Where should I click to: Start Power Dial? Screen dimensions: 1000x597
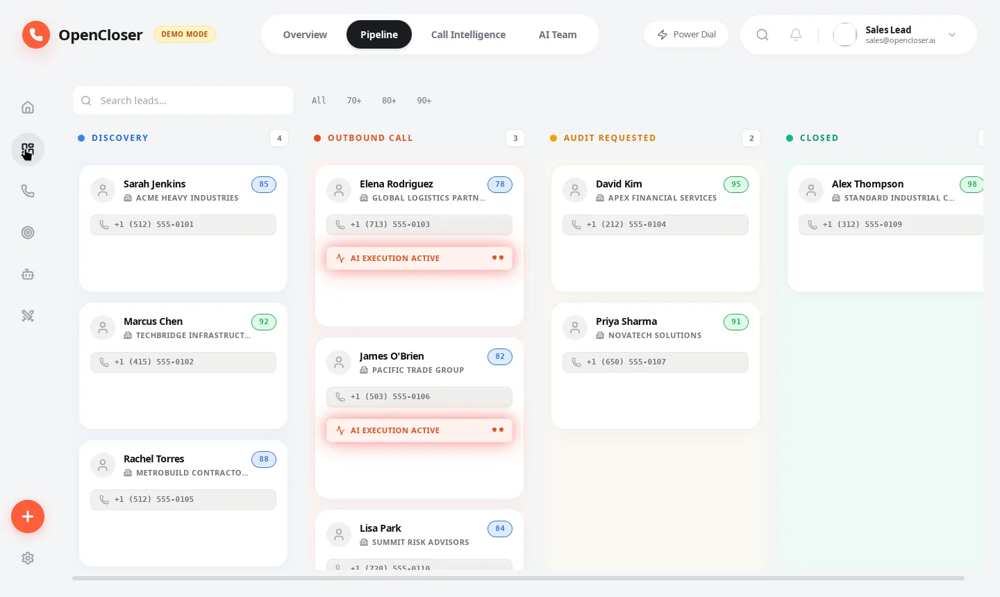pyautogui.click(x=686, y=35)
